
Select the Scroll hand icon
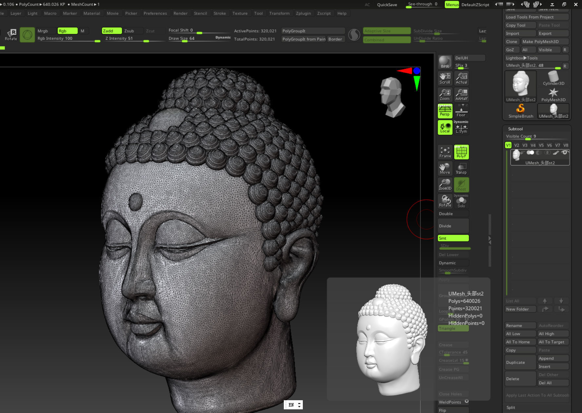click(x=445, y=78)
